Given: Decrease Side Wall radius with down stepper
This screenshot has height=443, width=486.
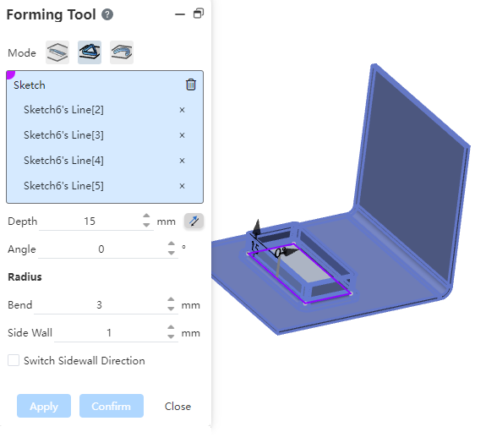Looking at the screenshot, I should point(171,336).
